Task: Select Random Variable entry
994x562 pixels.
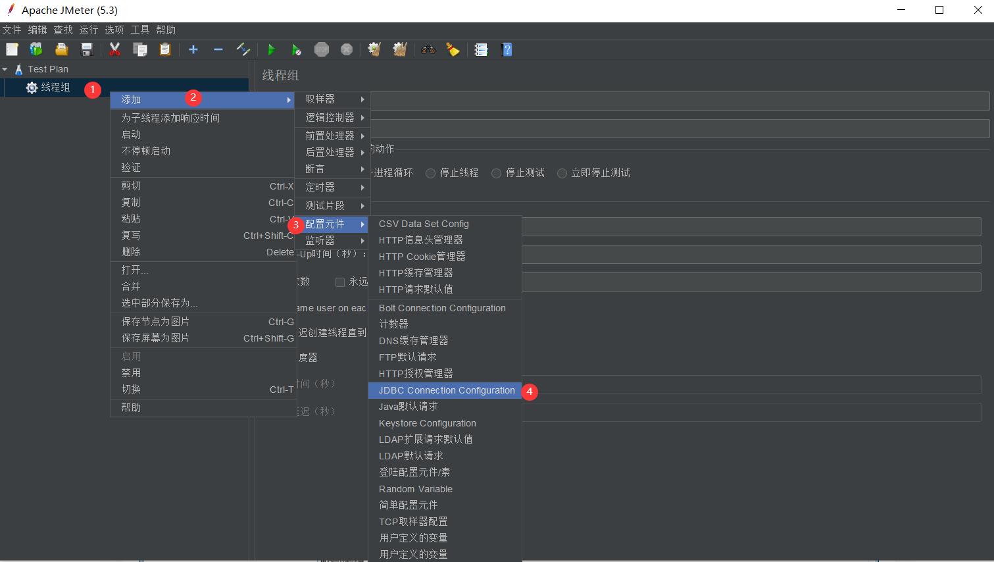Action: (445, 489)
